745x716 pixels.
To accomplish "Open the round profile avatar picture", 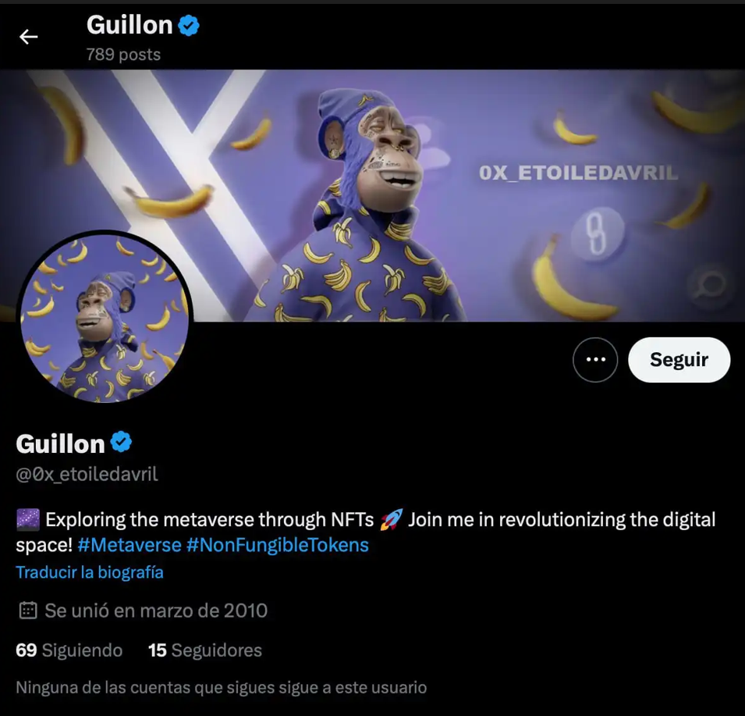I will 105,318.
